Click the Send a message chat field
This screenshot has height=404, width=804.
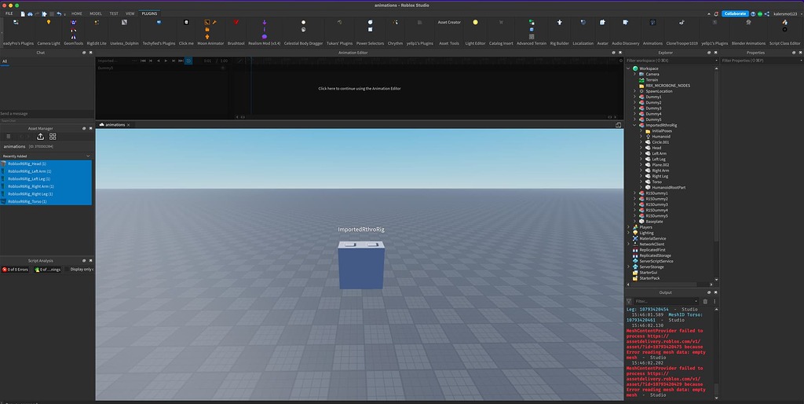click(x=46, y=113)
